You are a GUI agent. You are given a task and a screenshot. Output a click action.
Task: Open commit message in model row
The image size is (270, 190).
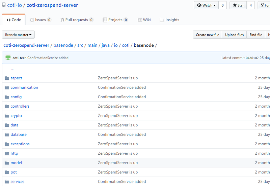pyautogui.click(x=118, y=163)
